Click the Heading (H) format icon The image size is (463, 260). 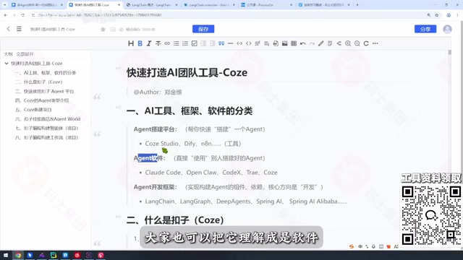tap(131, 43)
